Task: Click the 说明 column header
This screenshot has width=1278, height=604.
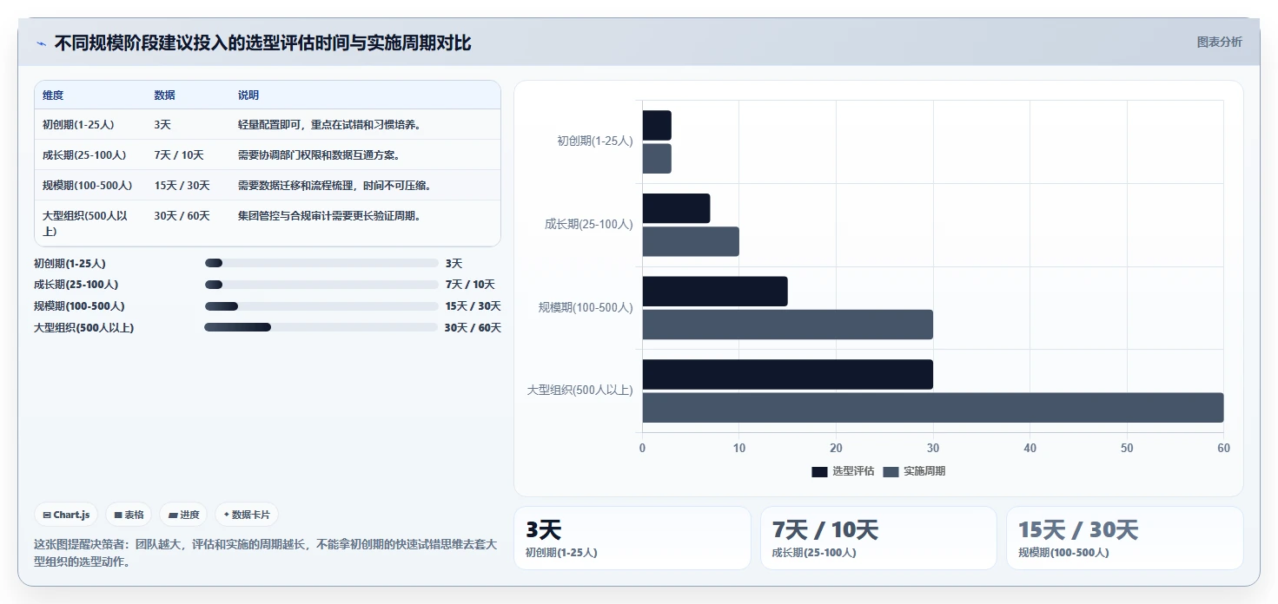Action: (x=248, y=95)
